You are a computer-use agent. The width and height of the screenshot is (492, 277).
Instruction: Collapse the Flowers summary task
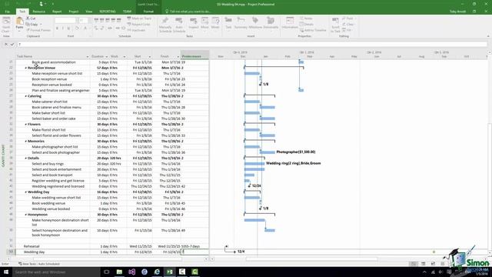click(x=25, y=125)
